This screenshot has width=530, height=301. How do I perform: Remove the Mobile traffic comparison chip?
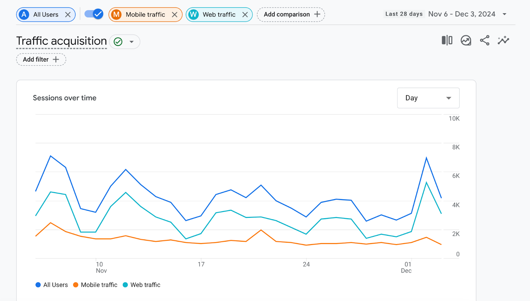[x=175, y=14]
